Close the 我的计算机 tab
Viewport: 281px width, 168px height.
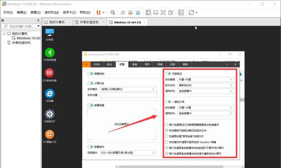pyautogui.click(x=69, y=22)
